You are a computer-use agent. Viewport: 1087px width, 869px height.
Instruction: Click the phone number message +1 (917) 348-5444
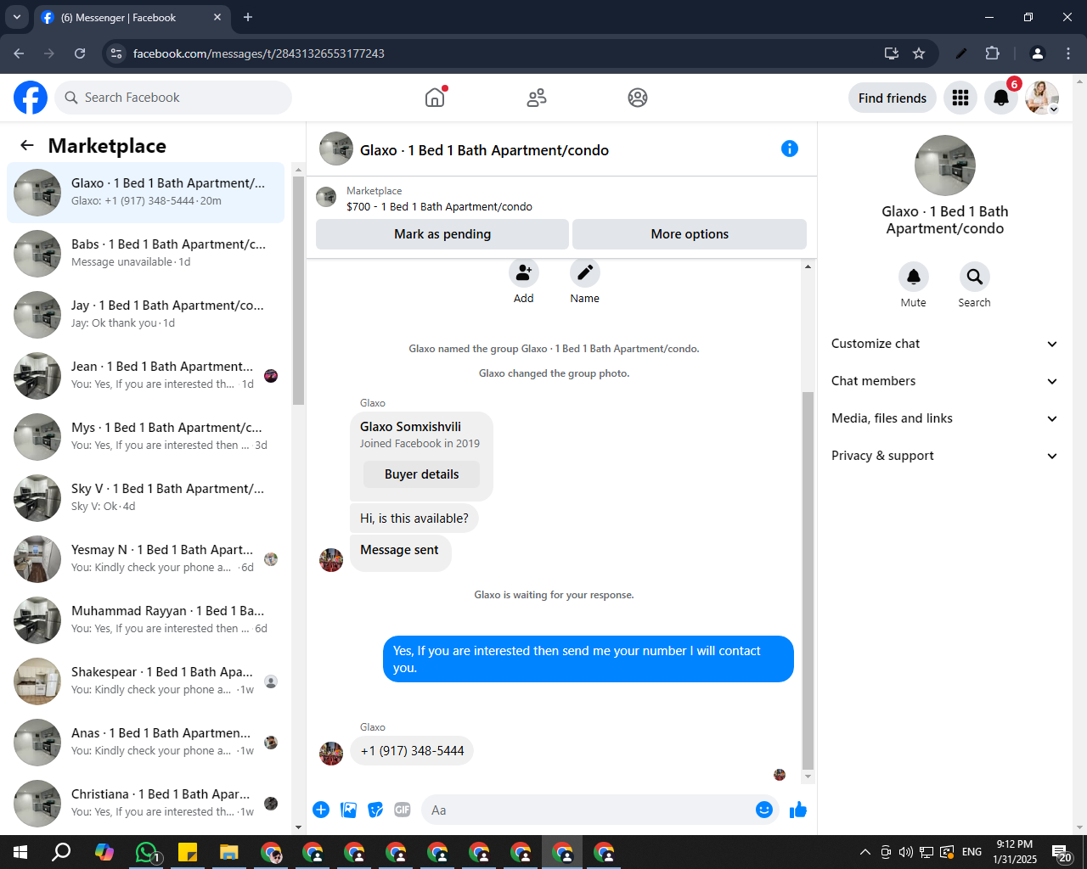(412, 751)
